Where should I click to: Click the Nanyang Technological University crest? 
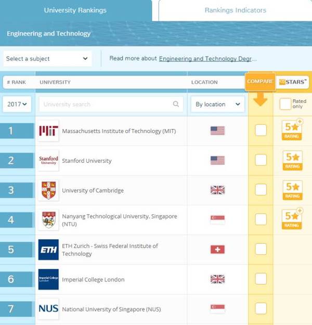pos(48,220)
